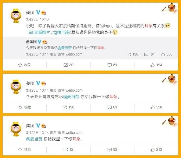Image resolution: width=181 pixels, height=158 pixels.
Task: Open the @美团 name in the quoted repost
Action: pos(31,42)
